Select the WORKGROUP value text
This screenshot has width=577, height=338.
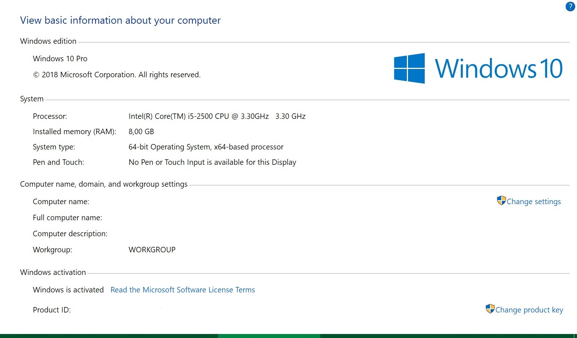coord(152,250)
